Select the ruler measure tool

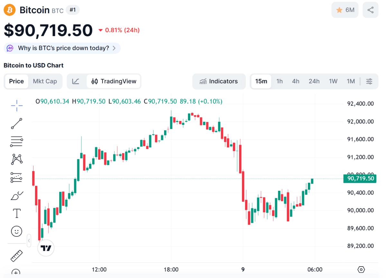(17, 256)
